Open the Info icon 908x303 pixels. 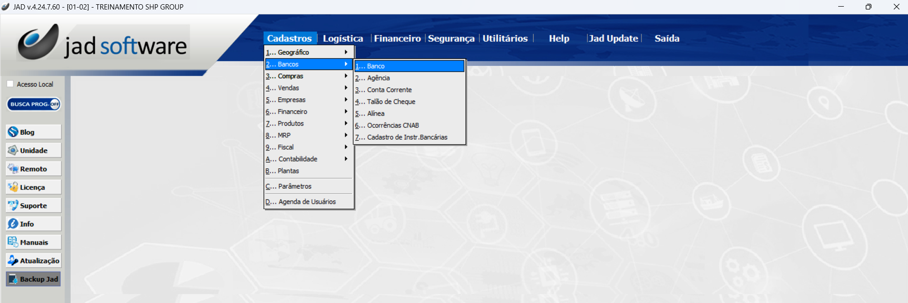click(13, 224)
